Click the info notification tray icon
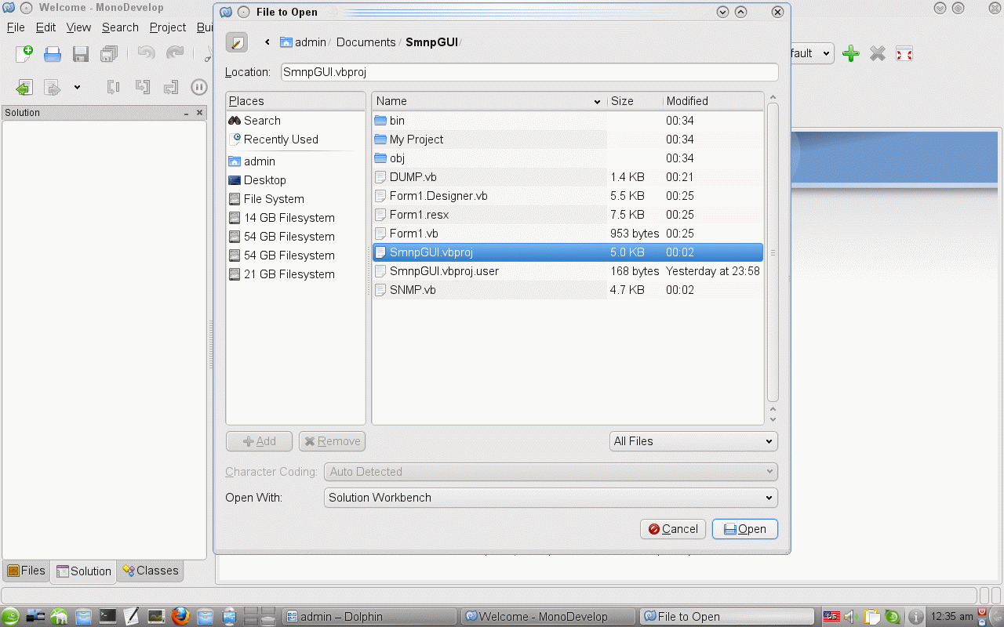 915,616
